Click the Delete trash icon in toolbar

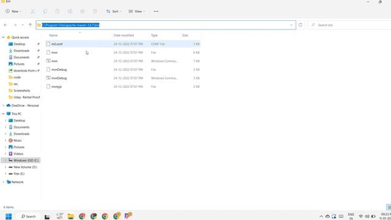click(x=95, y=11)
